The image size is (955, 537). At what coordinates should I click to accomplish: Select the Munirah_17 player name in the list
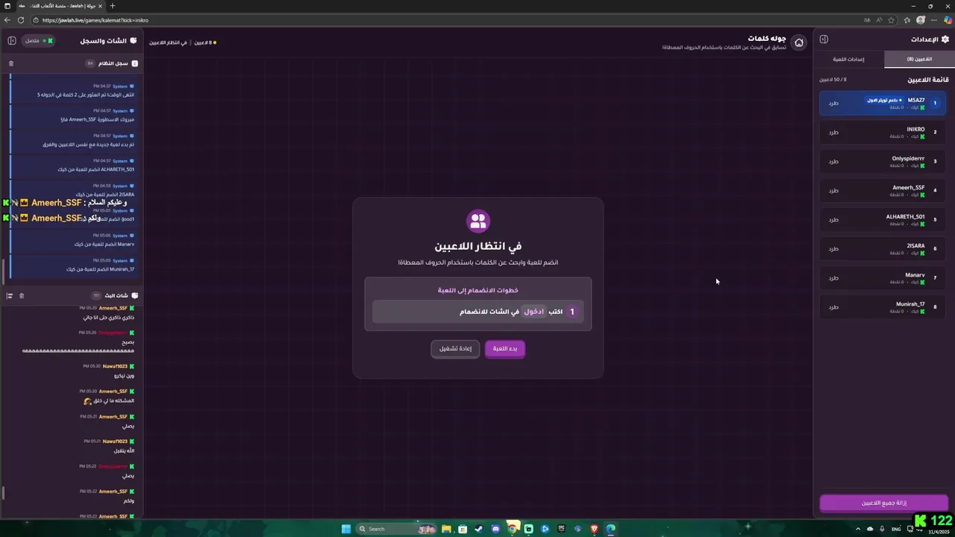pos(910,304)
